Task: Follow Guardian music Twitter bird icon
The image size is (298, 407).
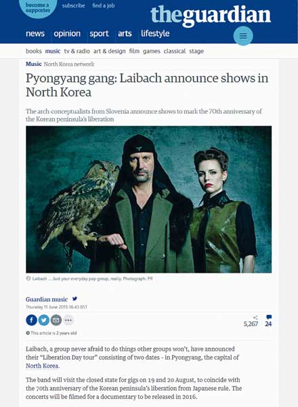Action: coord(74,298)
